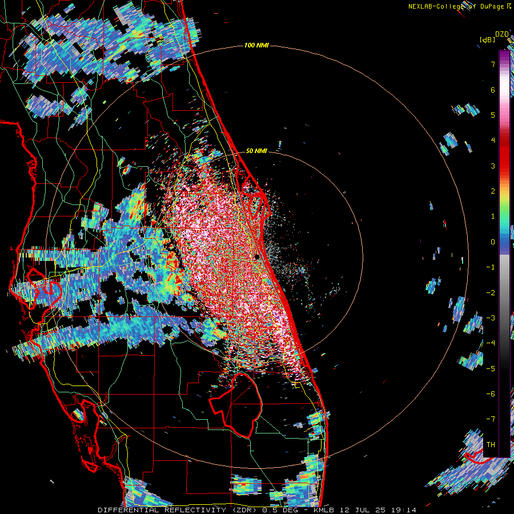Click the NEXLAB-College of DuPage label
Image resolution: width=514 pixels, height=514 pixels.
point(456,6)
